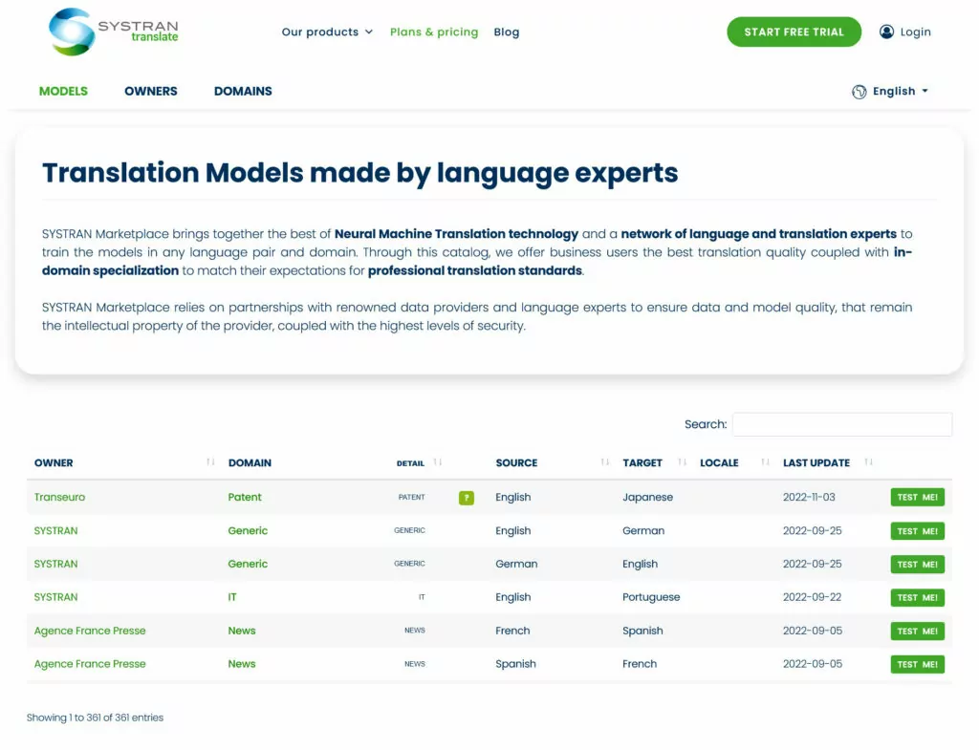The width and height of the screenshot is (979, 750).
Task: Click the START FREE TRIAL button
Action: (794, 32)
